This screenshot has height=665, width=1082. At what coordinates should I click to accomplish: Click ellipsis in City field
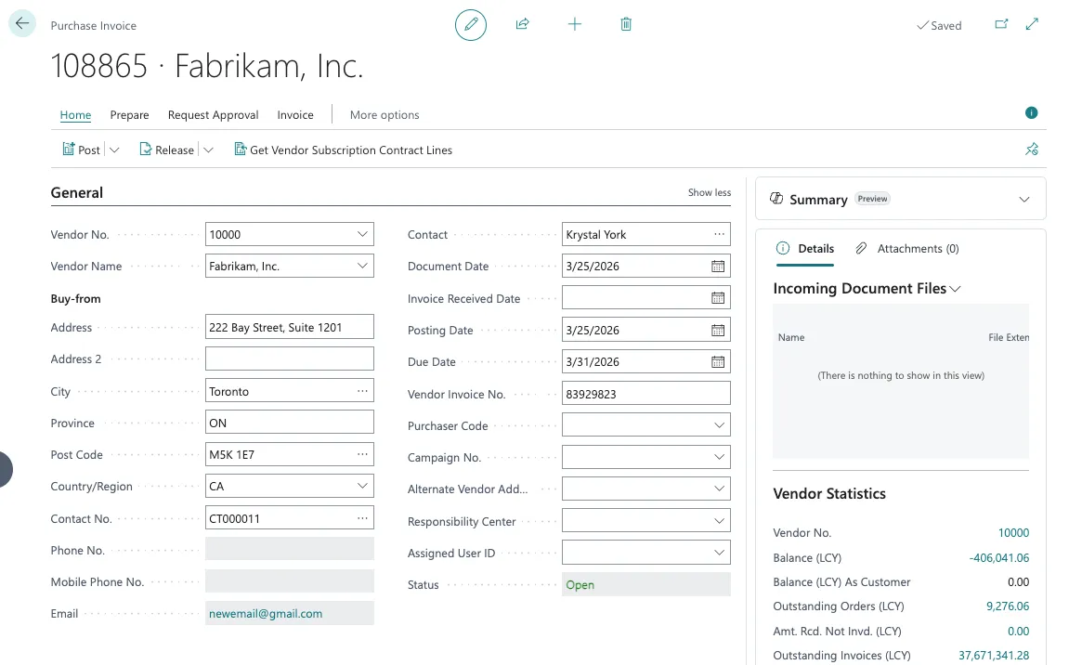tap(362, 391)
